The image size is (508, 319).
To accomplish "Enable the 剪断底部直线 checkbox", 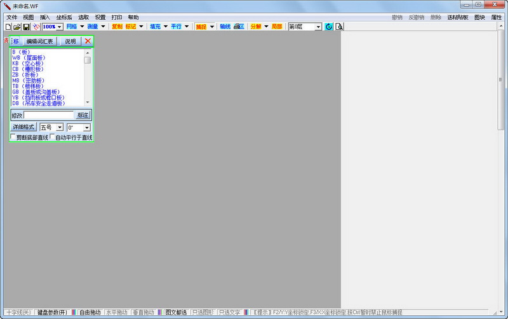I will click(13, 137).
